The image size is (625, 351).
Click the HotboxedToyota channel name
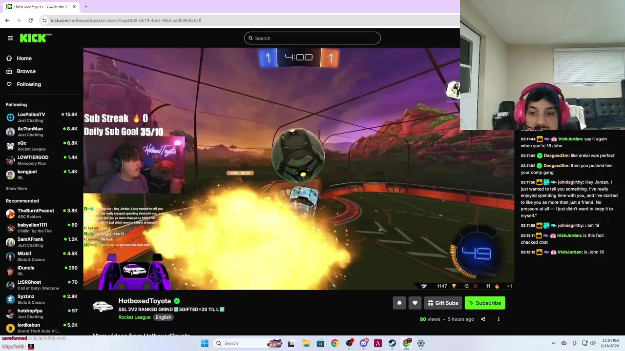pos(145,301)
